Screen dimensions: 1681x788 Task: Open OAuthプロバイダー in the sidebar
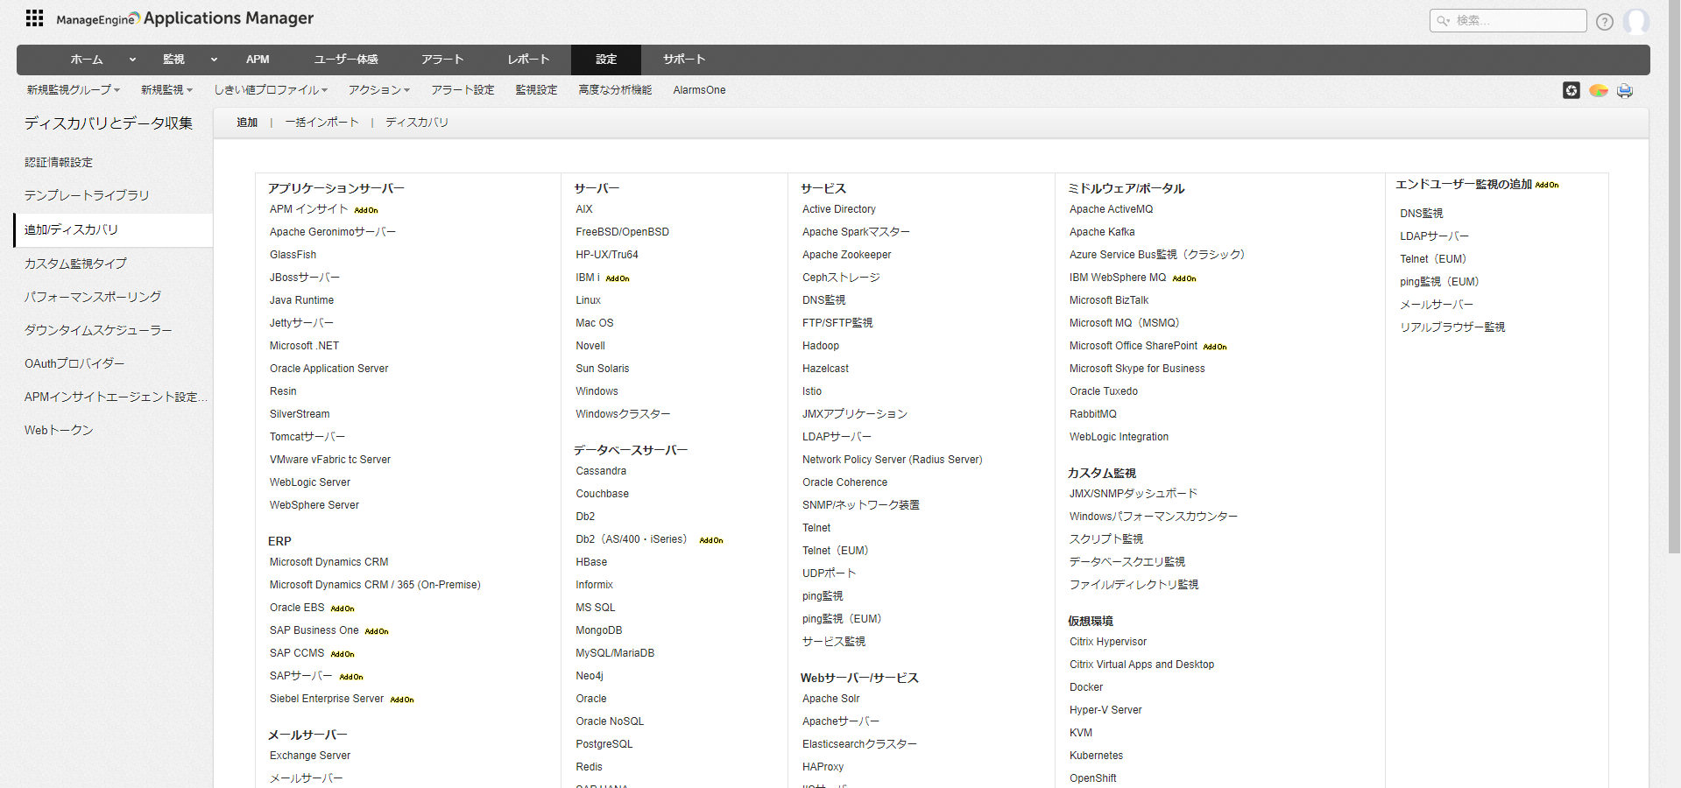click(74, 363)
